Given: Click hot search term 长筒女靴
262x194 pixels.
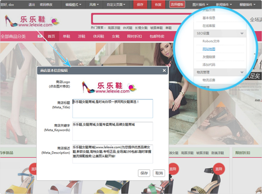Looking at the screenshot, I should click(141, 28).
